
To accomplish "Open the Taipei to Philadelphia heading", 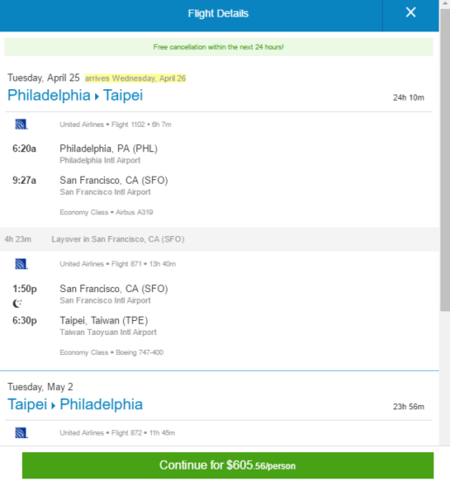I will click(x=75, y=404).
